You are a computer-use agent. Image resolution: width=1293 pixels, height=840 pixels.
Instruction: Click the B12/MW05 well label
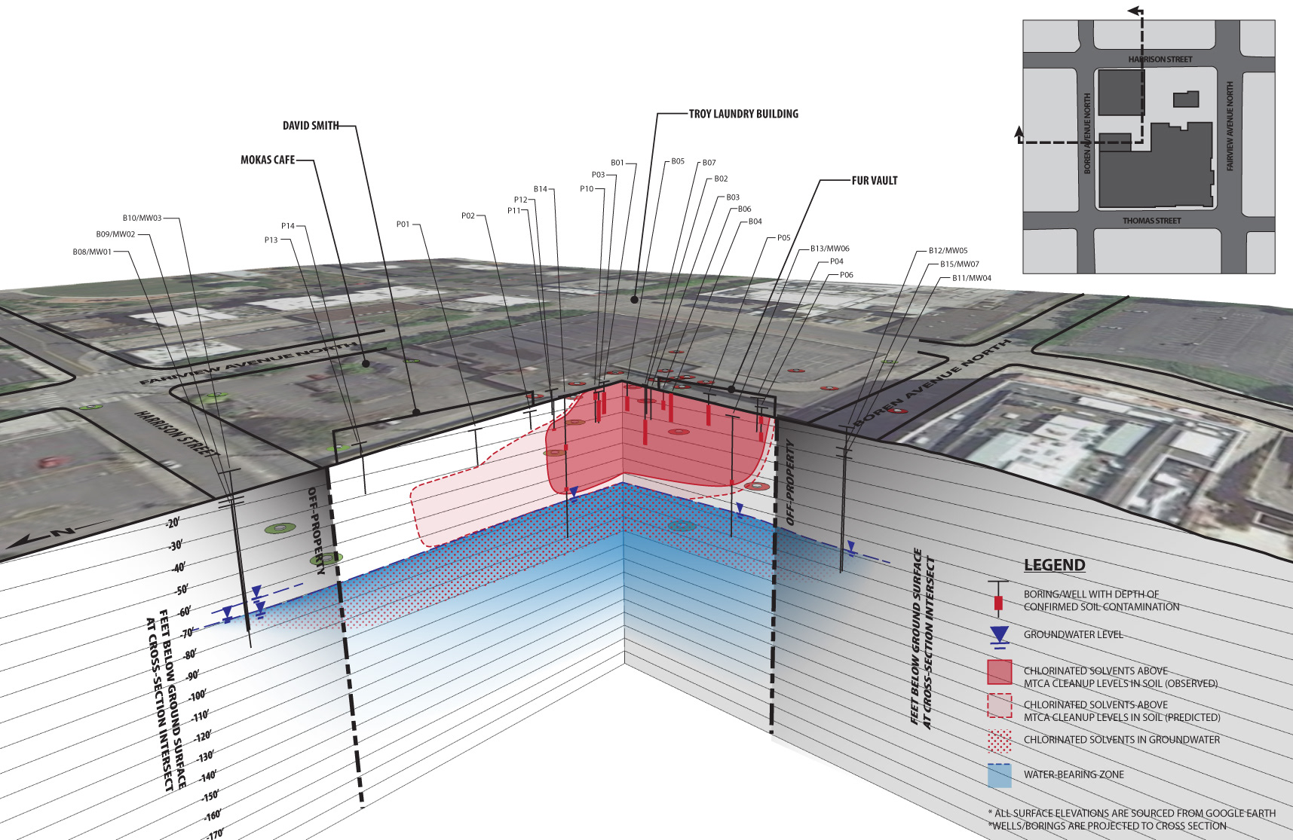click(x=948, y=251)
